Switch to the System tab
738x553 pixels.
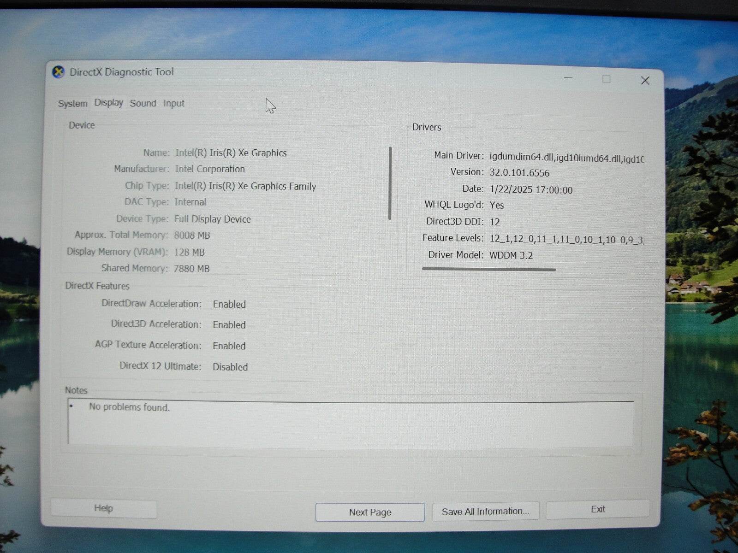point(72,103)
